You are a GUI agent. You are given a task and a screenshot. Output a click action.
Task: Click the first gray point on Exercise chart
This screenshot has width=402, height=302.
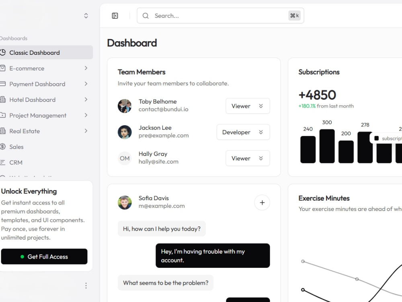click(303, 261)
